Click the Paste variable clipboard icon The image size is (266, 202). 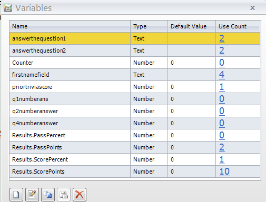64,195
